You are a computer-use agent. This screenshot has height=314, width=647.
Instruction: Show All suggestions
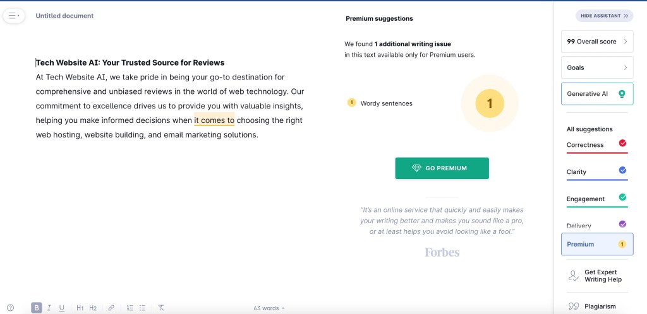[x=590, y=129]
